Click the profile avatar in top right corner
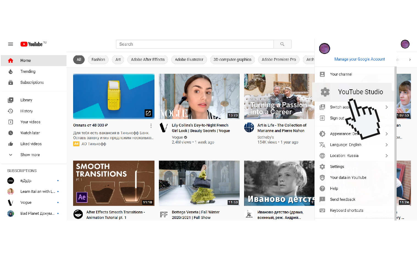 tap(405, 44)
